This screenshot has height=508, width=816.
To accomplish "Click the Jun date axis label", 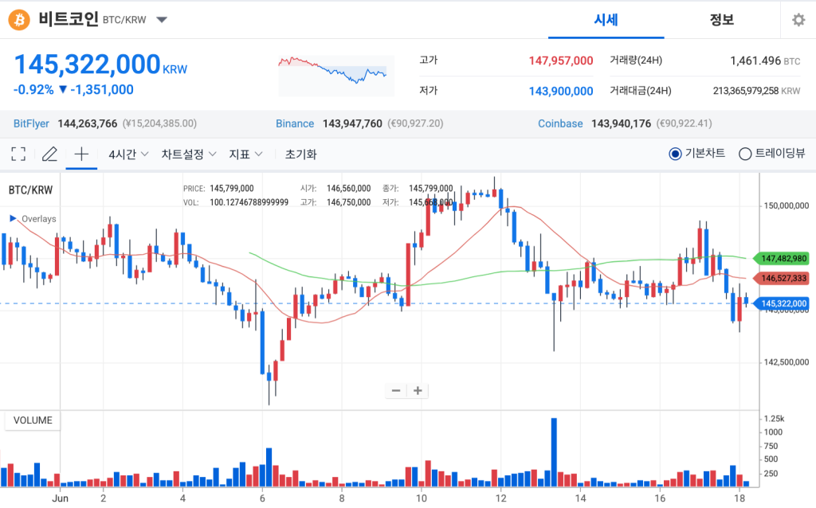I will 61,498.
